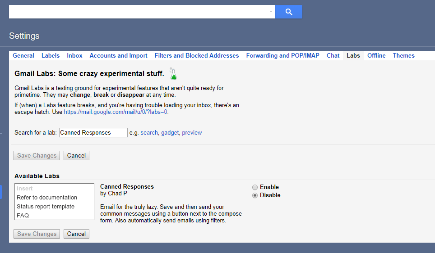Open the Offline settings tab
This screenshot has height=253, width=435.
(x=376, y=56)
